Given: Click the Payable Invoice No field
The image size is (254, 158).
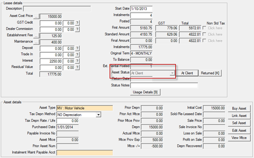Looking at the screenshot, I should click(x=68, y=134).
